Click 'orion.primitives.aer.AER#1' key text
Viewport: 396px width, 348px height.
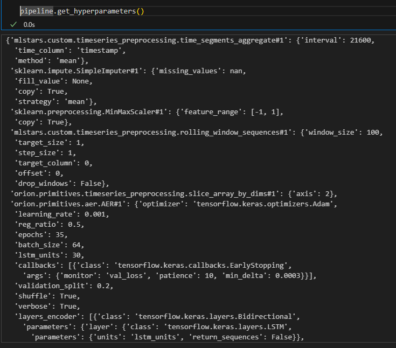(68, 204)
